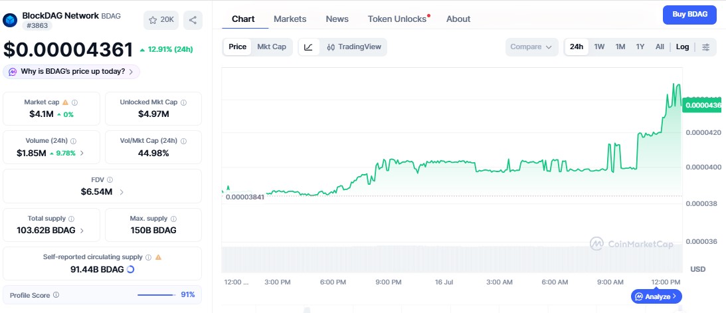The image size is (726, 313).
Task: Click the AI icon beside price question
Action: 13,72
